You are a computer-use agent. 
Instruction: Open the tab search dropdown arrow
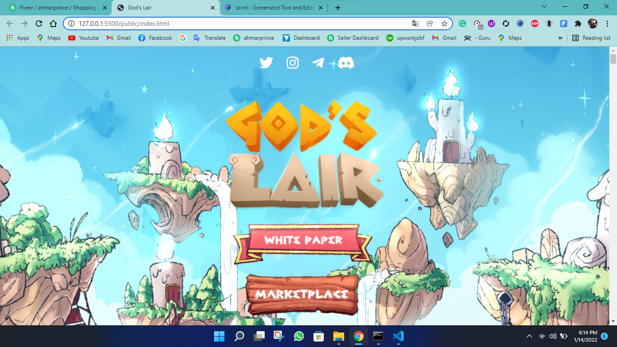pyautogui.click(x=544, y=7)
